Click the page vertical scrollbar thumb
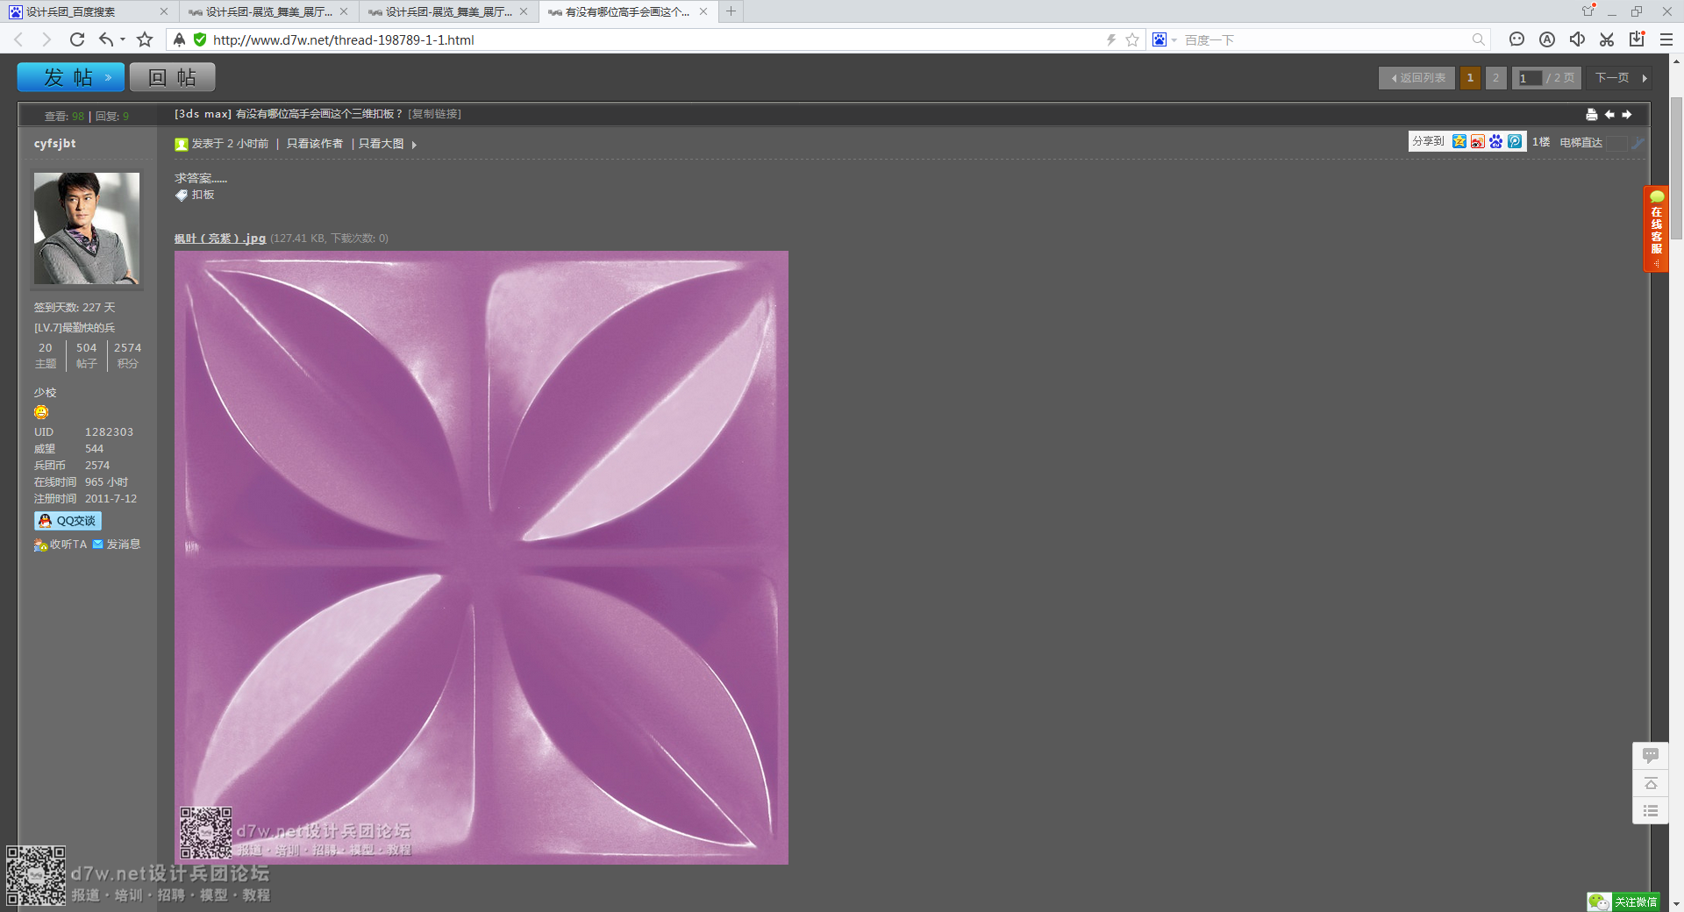Image resolution: width=1684 pixels, height=912 pixels. coord(1676,167)
